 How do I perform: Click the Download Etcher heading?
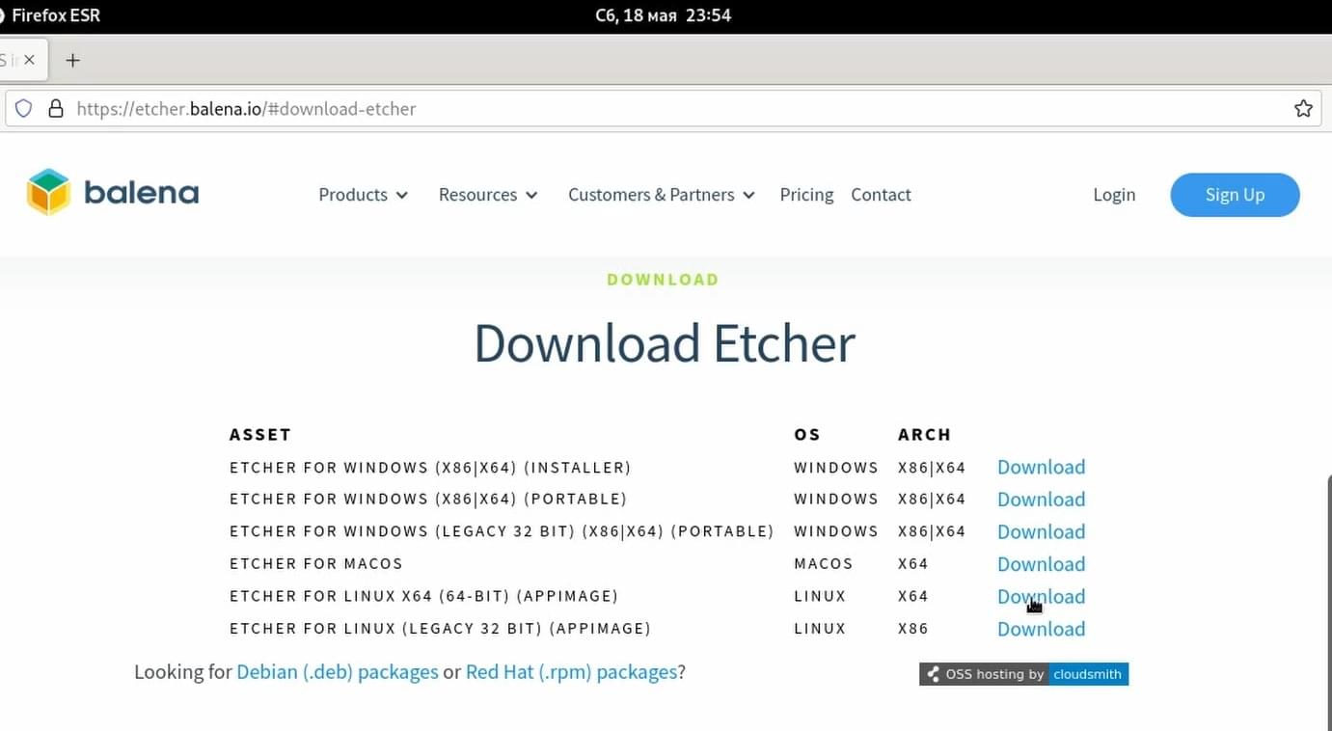pyautogui.click(x=665, y=343)
